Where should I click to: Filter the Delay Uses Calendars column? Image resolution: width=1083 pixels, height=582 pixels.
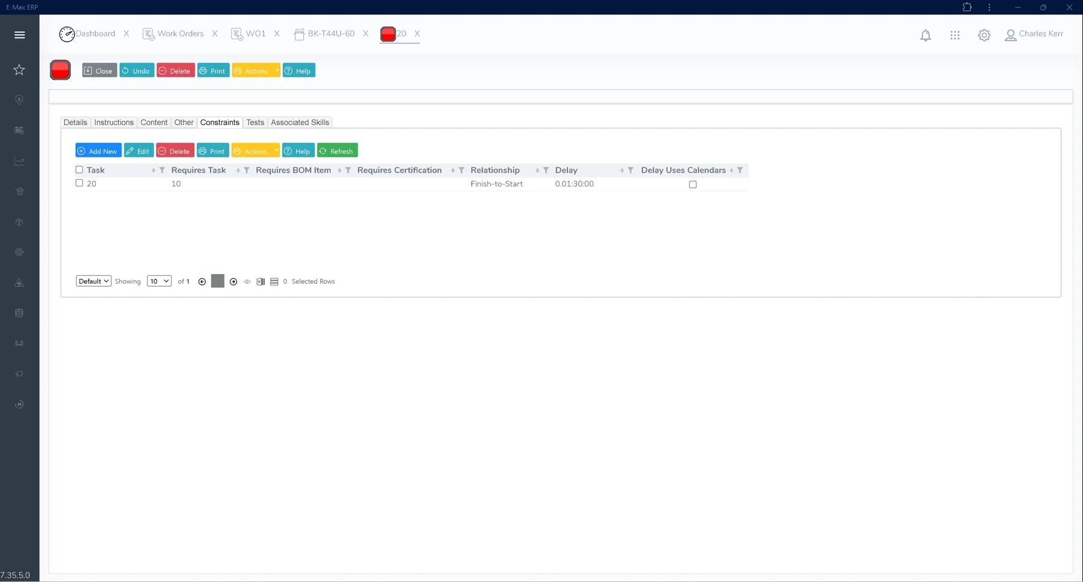(740, 171)
